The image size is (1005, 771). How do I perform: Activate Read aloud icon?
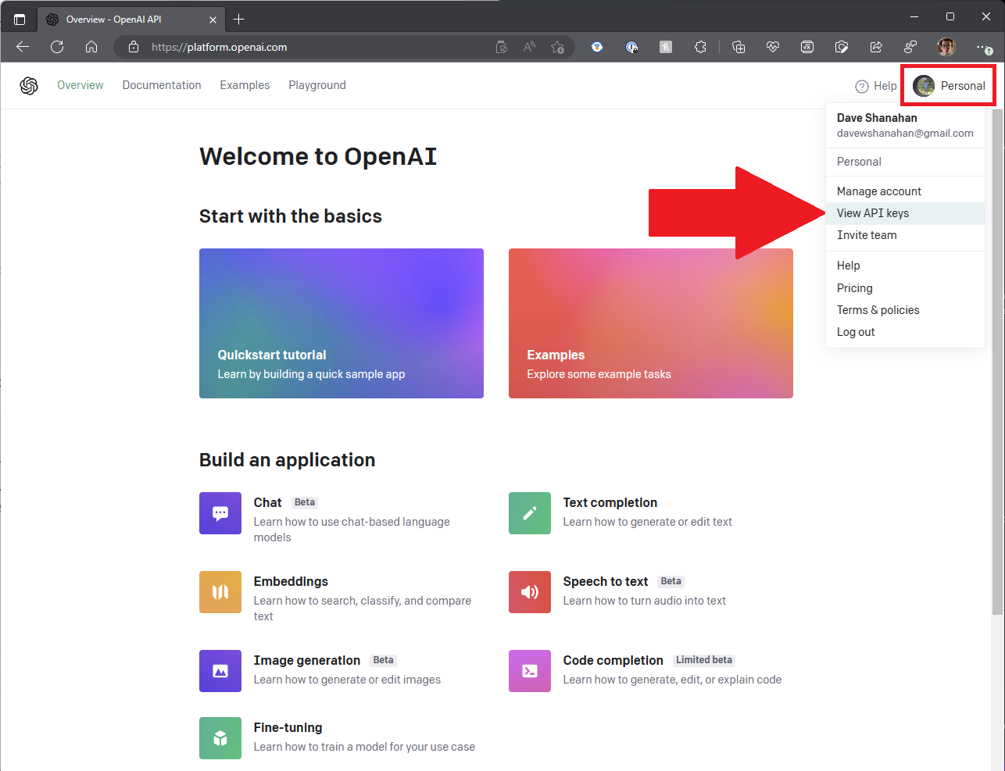click(x=529, y=47)
